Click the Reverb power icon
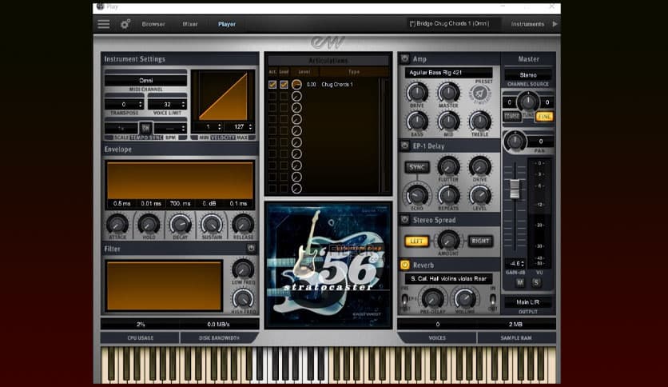 pos(405,265)
